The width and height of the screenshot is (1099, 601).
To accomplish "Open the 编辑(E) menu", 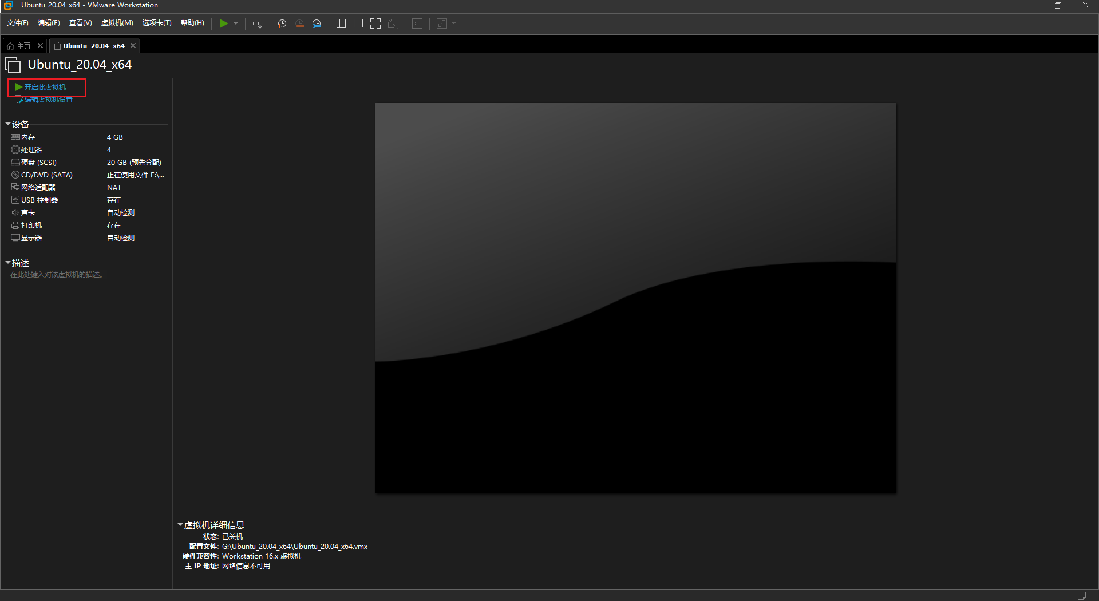I will tap(49, 23).
